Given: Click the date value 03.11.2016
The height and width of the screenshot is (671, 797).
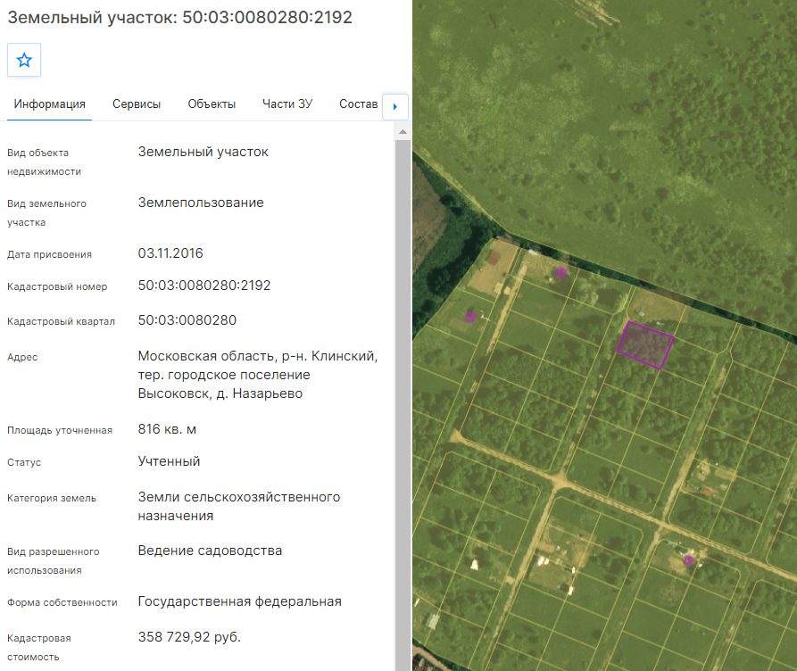Looking at the screenshot, I should pyautogui.click(x=170, y=253).
